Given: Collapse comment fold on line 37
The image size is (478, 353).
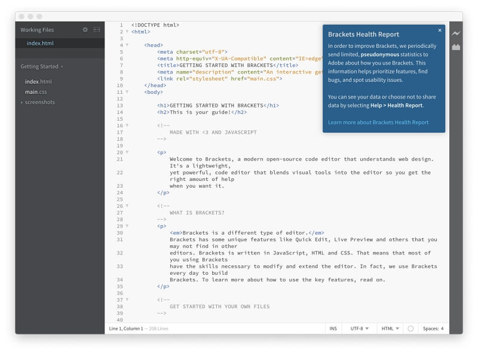Looking at the screenshot, I should (x=127, y=300).
